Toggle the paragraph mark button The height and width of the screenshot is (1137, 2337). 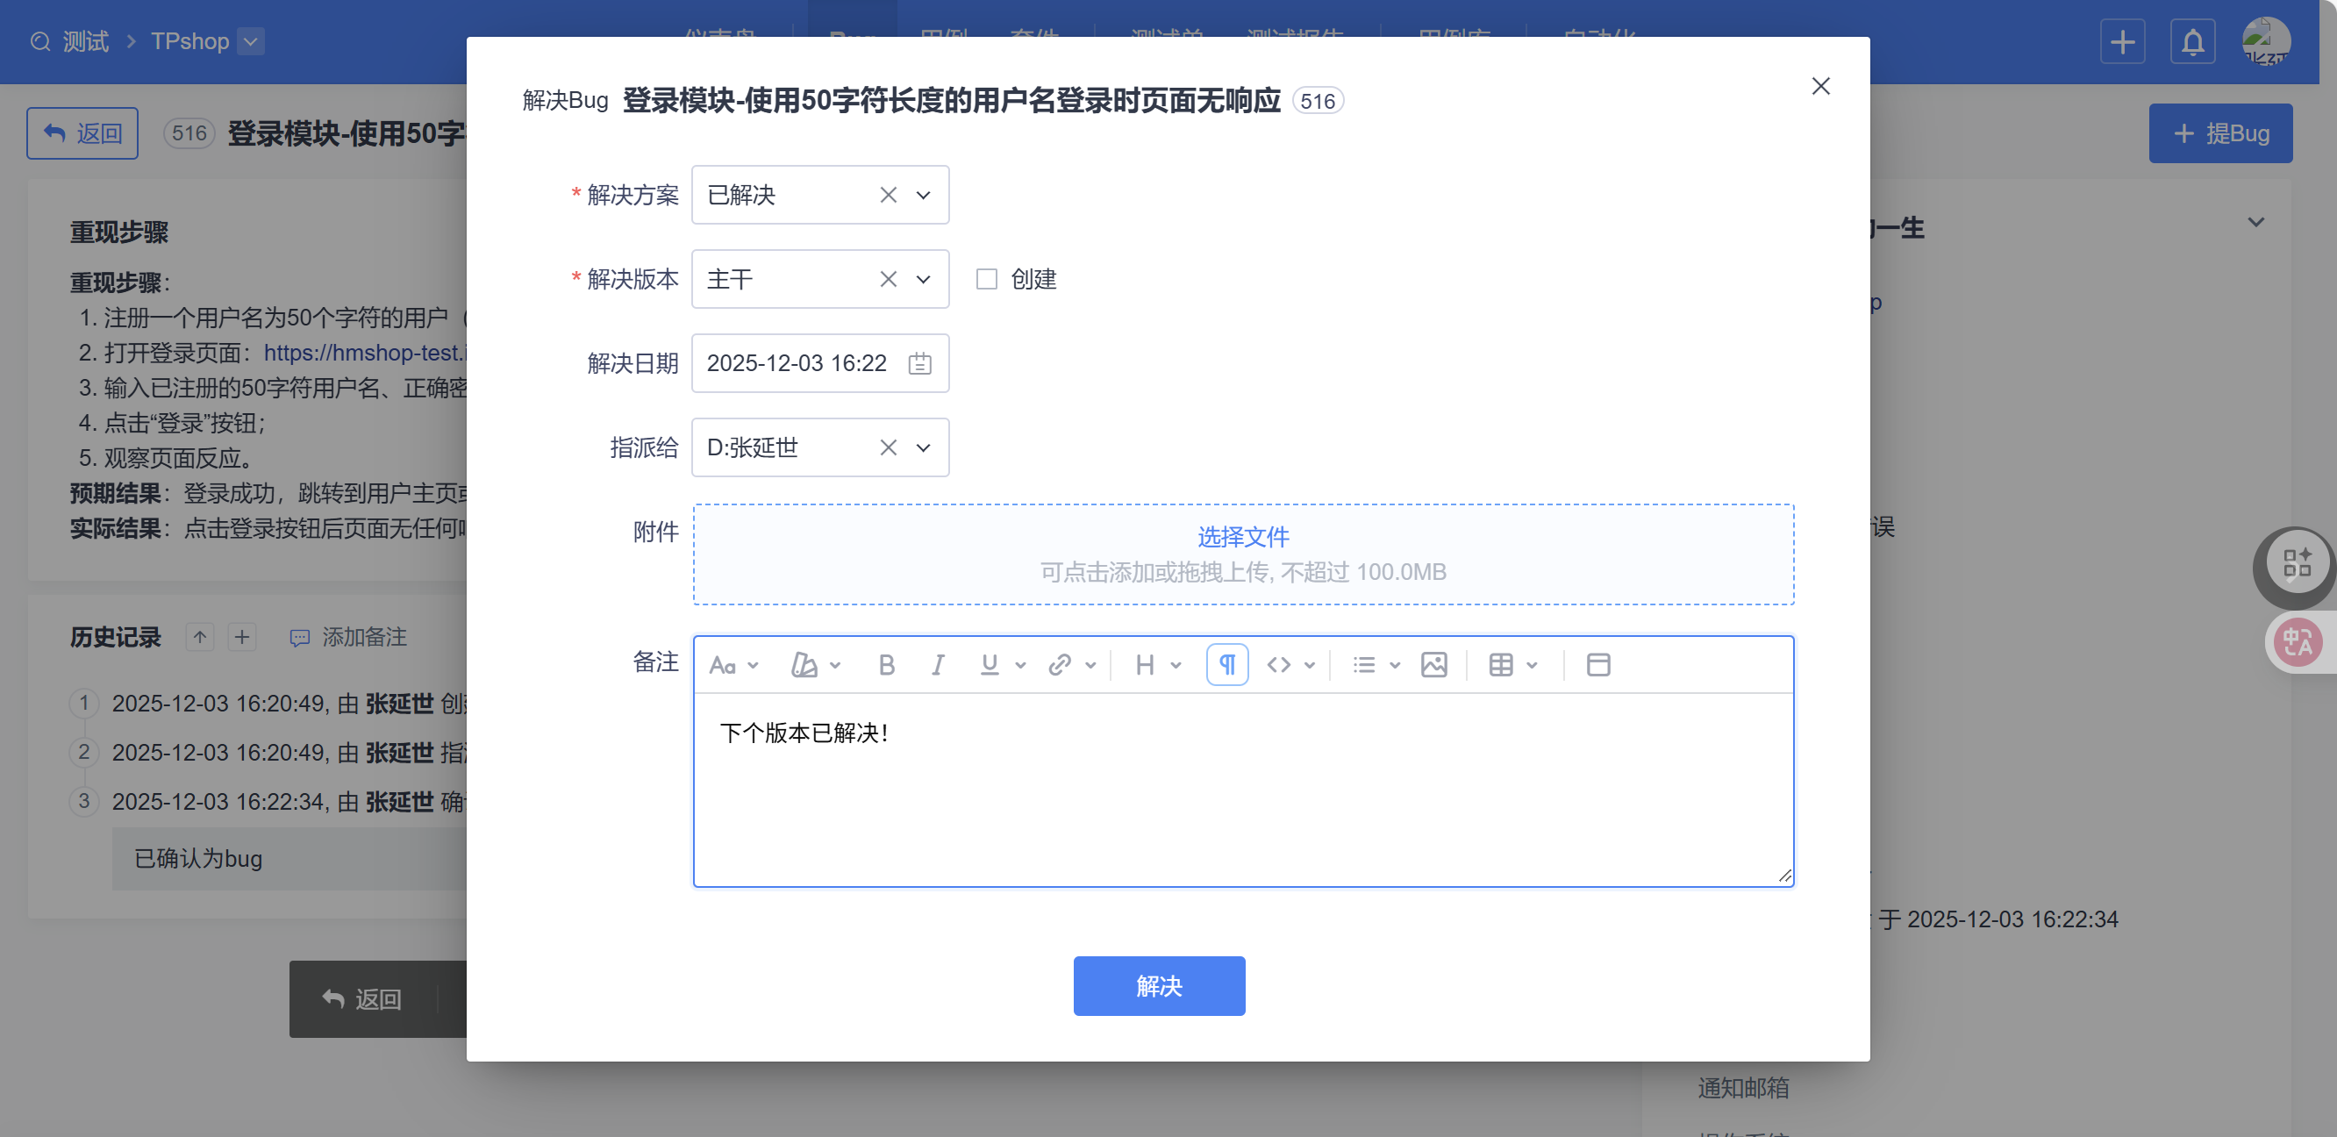tap(1226, 665)
